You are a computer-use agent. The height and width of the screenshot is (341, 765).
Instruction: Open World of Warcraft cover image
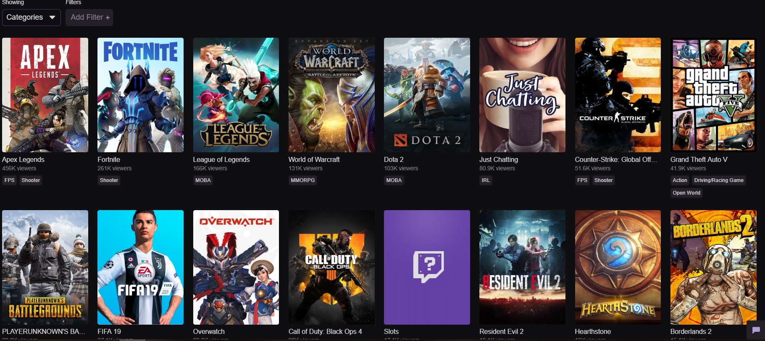331,95
